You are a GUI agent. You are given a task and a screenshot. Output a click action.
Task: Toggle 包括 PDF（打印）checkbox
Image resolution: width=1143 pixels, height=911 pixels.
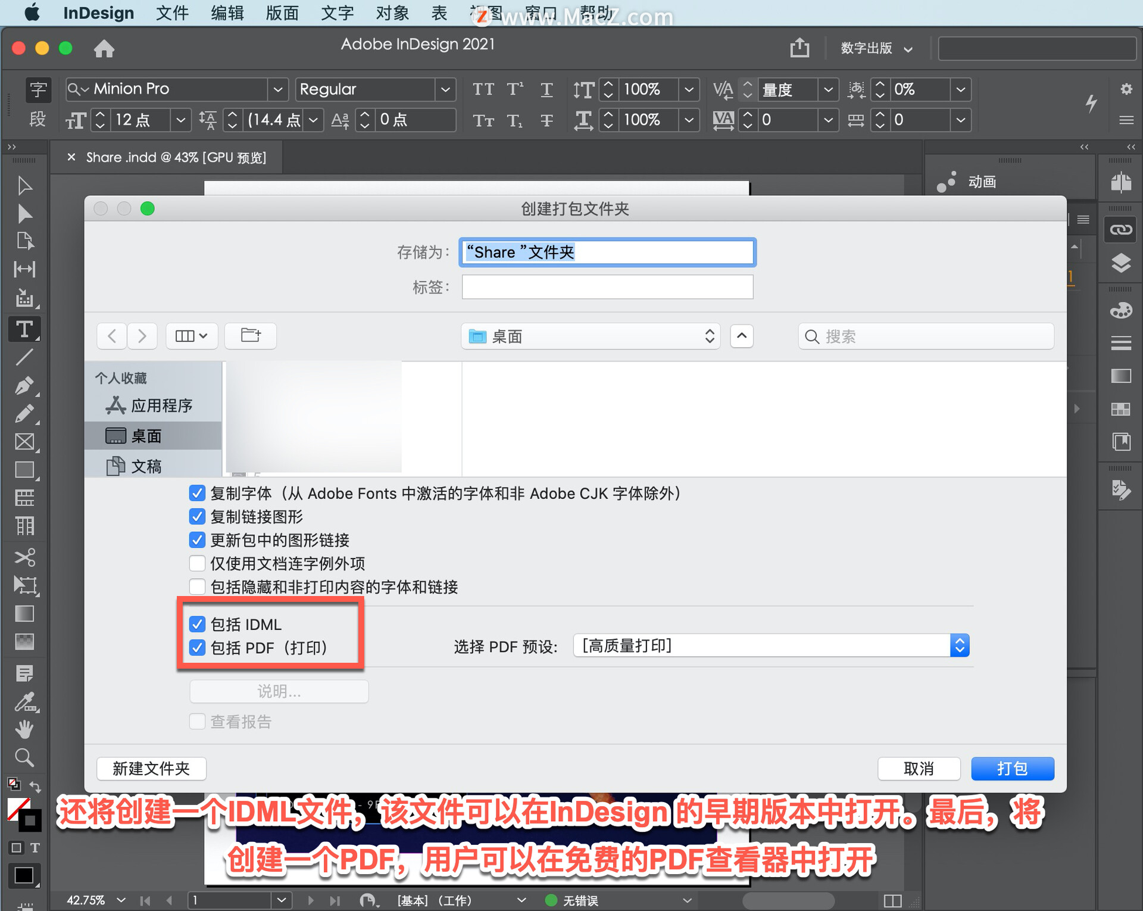pyautogui.click(x=197, y=647)
